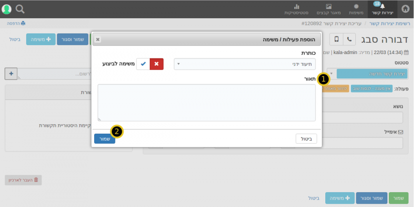Click the mobile device icon button

[336, 39]
